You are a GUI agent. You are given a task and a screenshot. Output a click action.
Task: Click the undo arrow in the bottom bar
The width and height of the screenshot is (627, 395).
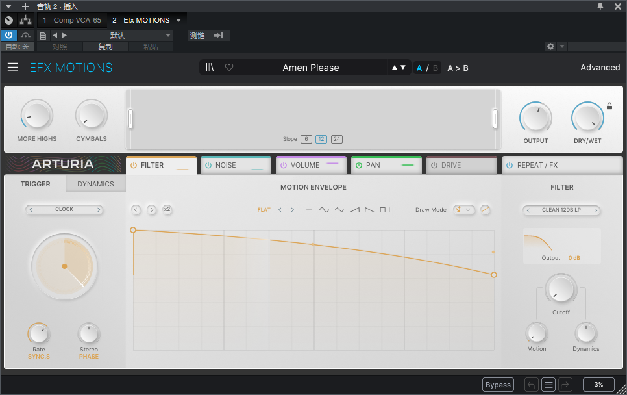point(531,385)
